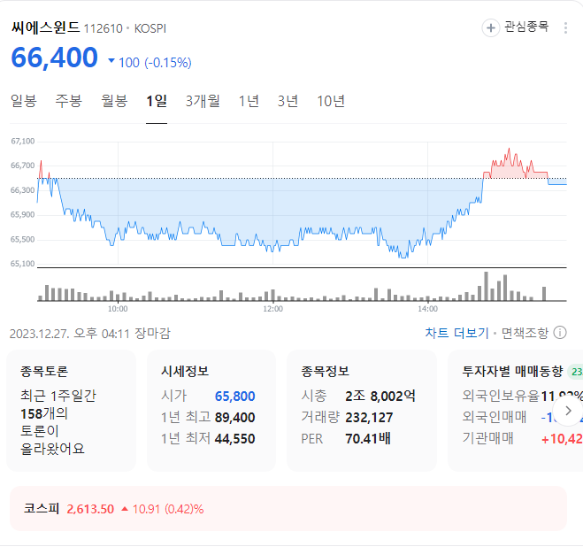
Task: Click the 1년 최고 value 89,400
Action: tap(235, 418)
